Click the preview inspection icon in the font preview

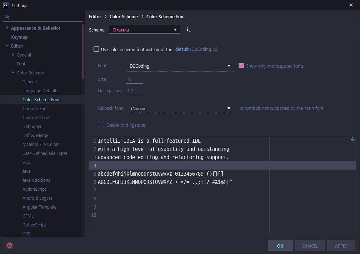(x=353, y=139)
